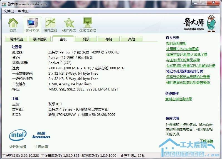Select the 主板 tab
The image size is (222, 159).
[63, 39]
